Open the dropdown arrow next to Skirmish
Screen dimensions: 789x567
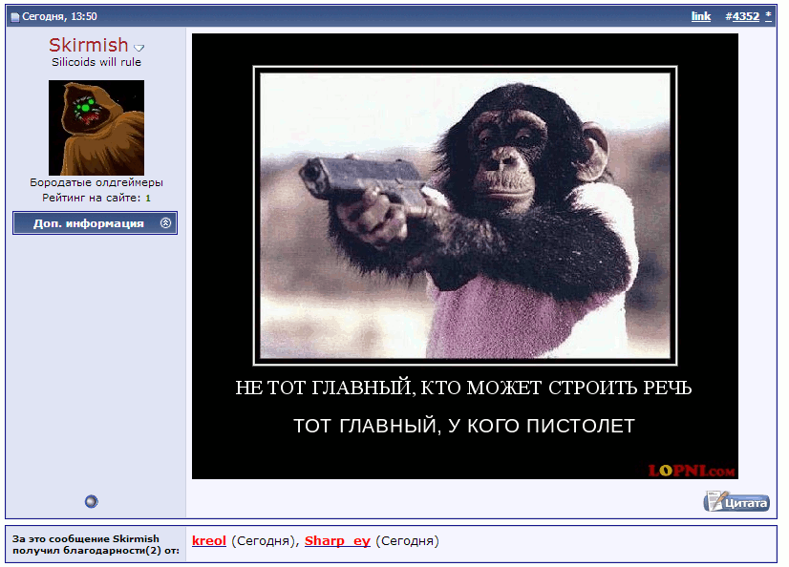pyautogui.click(x=139, y=47)
